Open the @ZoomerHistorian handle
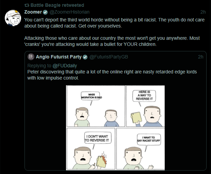This screenshot has width=211, height=174. [67, 13]
